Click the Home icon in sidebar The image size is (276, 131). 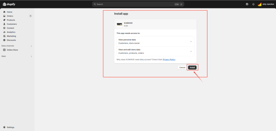(x=4, y=12)
